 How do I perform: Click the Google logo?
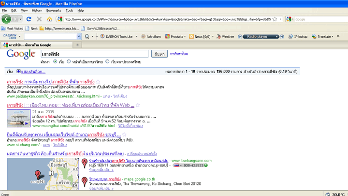[21, 54]
